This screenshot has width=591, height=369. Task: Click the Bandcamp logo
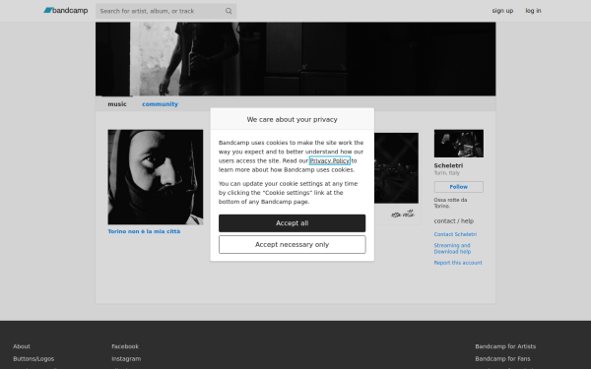tap(66, 11)
